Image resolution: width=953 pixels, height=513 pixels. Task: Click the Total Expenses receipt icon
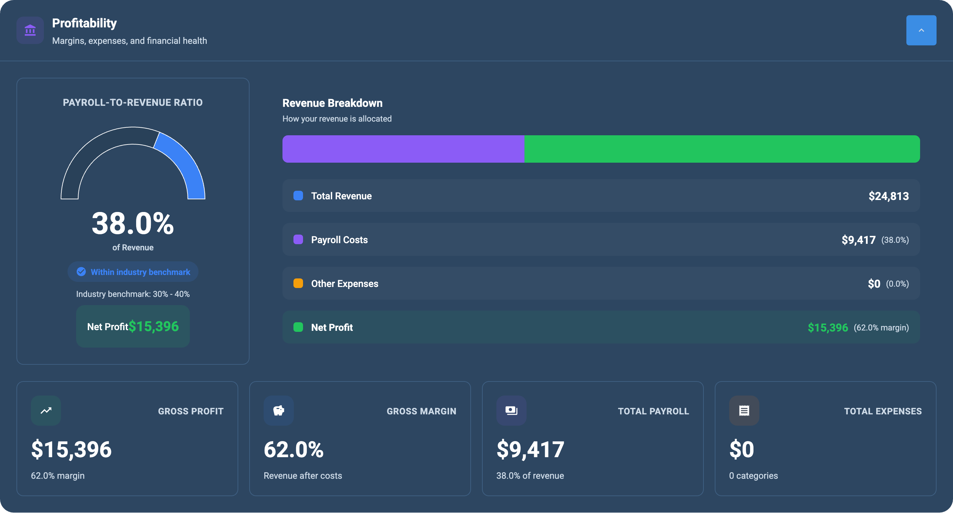pos(744,411)
